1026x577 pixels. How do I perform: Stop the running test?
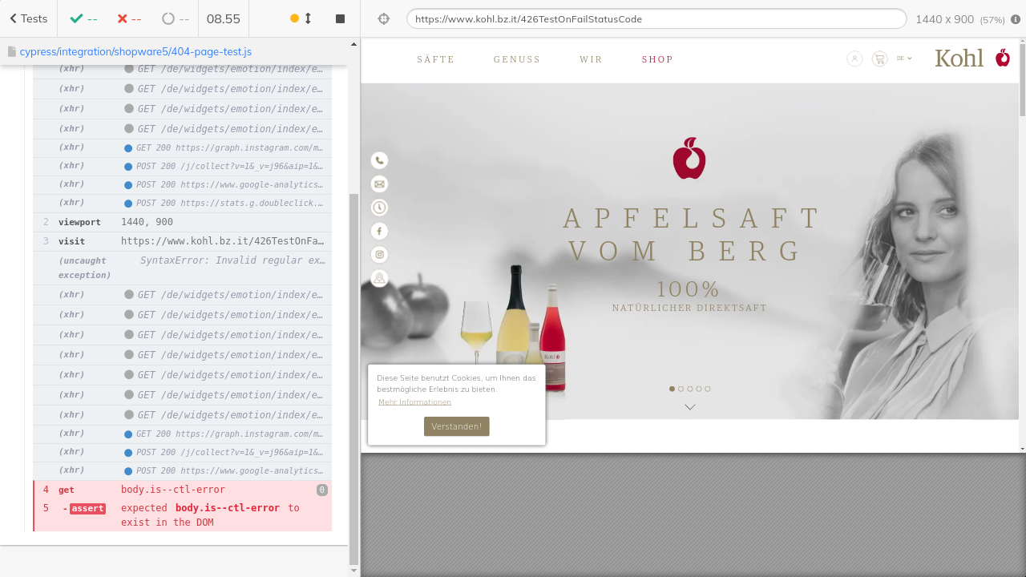click(x=340, y=18)
